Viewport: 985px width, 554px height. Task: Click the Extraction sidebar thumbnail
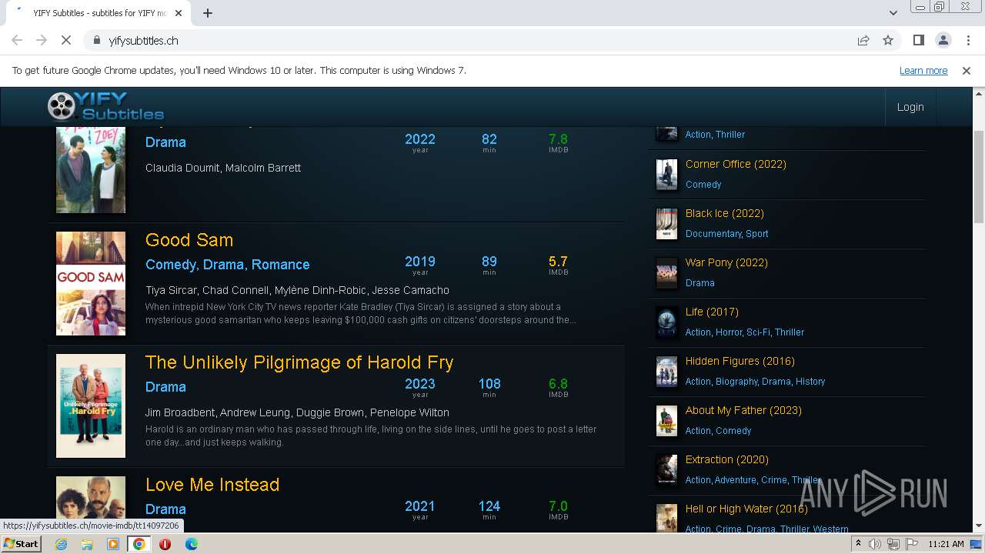pyautogui.click(x=666, y=470)
